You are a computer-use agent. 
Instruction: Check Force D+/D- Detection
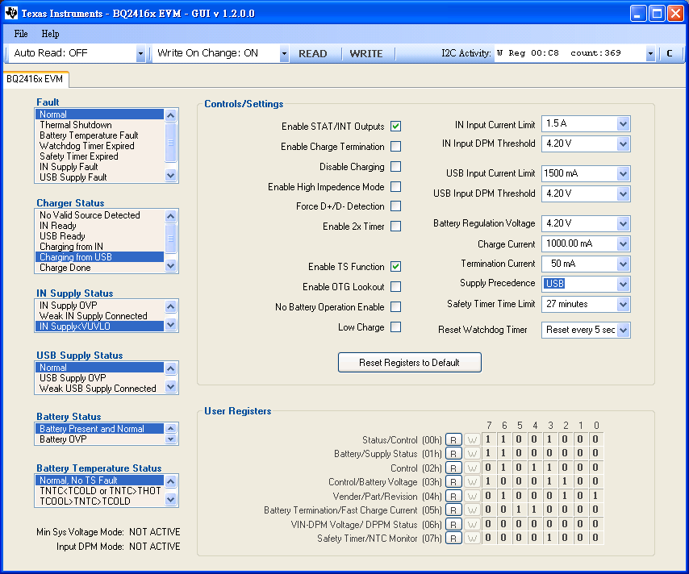pyautogui.click(x=395, y=206)
